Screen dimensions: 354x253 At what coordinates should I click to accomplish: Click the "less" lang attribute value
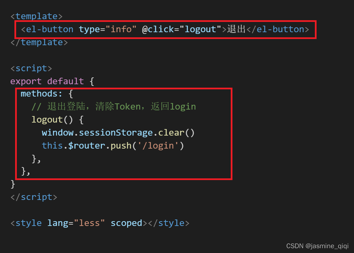[x=89, y=223]
